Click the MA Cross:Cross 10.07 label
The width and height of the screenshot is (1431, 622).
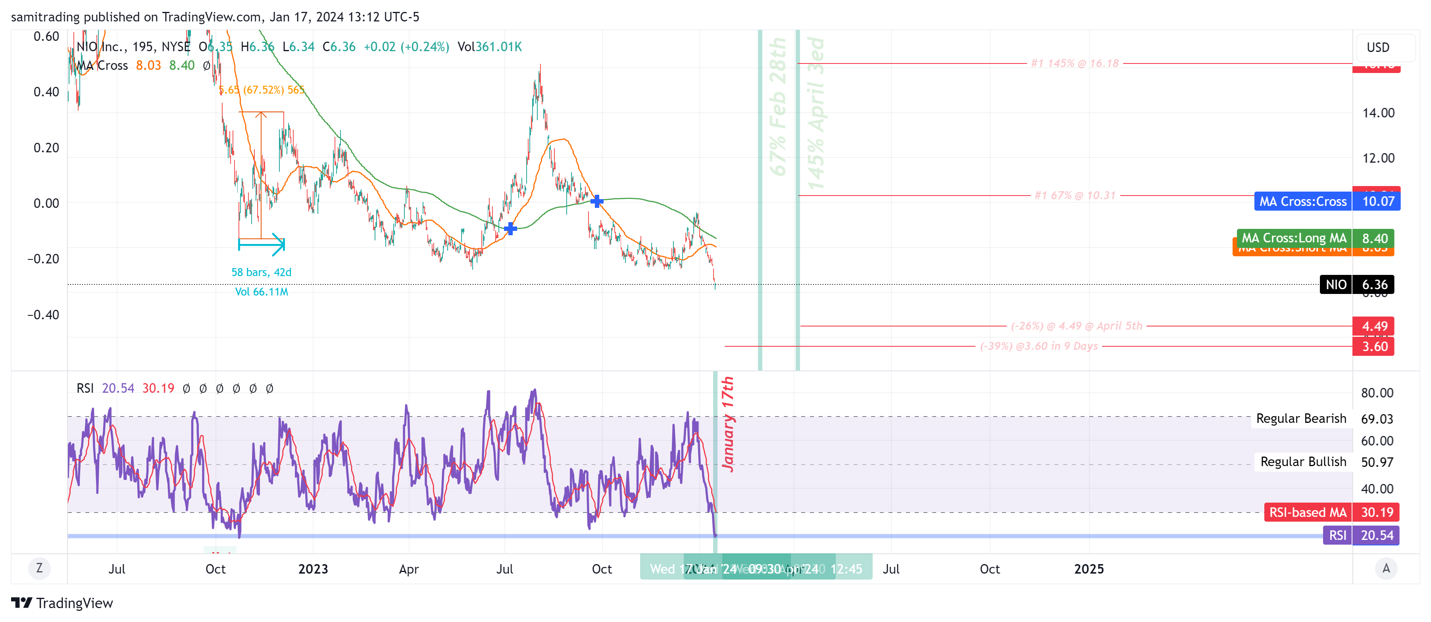1327,201
